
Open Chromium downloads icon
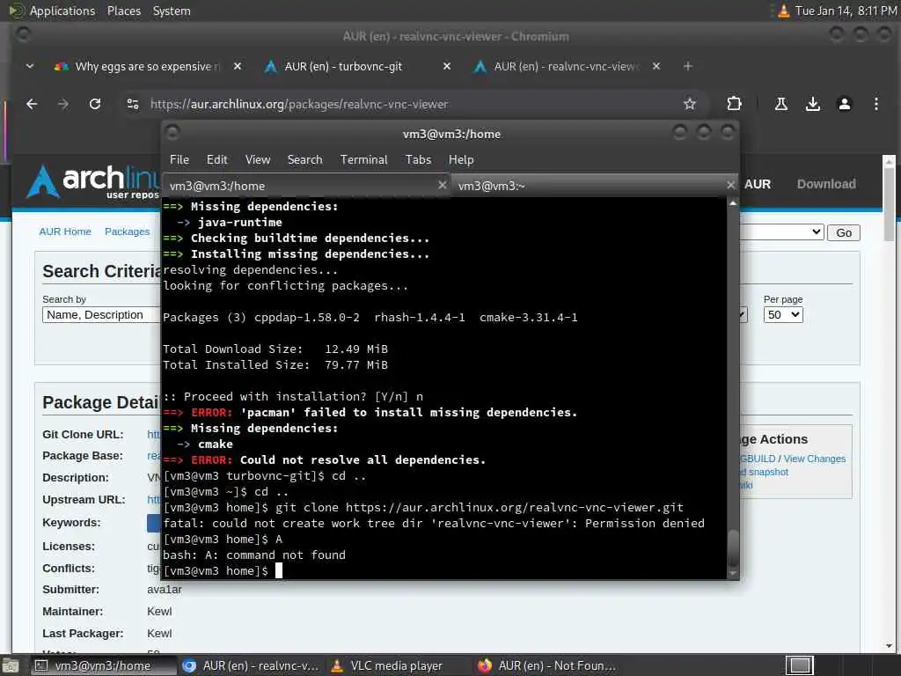[x=812, y=104]
